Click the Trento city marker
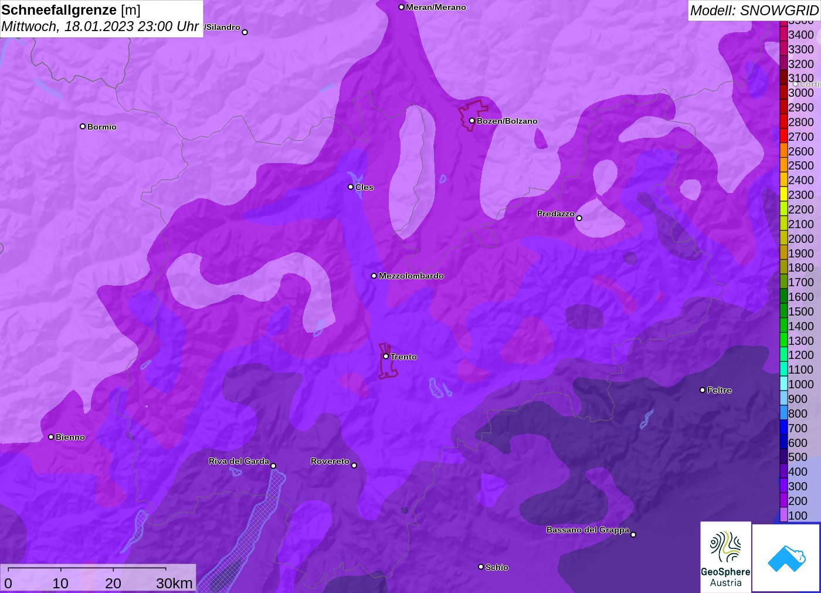The width and height of the screenshot is (821, 593). (x=386, y=356)
